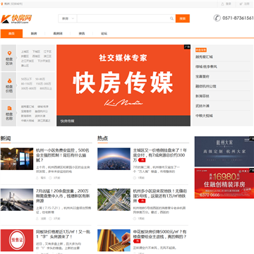
Task: Open 宝嘉誉府 in recommendation list
Action: (202, 76)
